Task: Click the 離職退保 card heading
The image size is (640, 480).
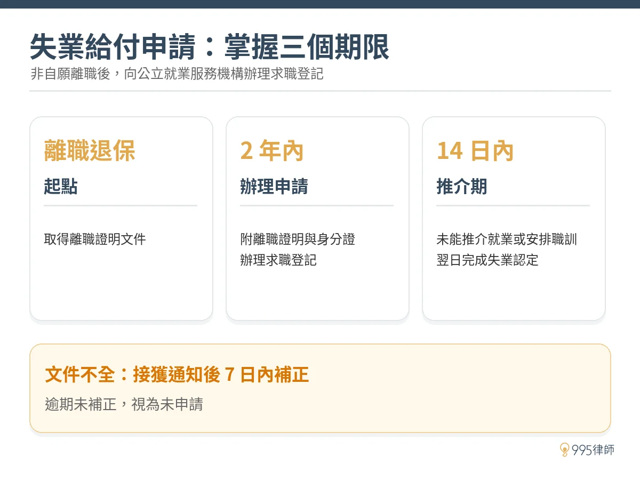Action: (90, 151)
